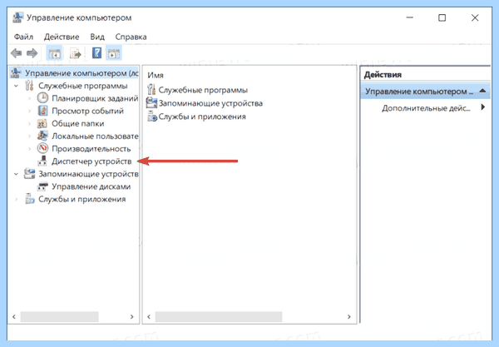Expand the Службы и приложения tree node

(x=17, y=199)
